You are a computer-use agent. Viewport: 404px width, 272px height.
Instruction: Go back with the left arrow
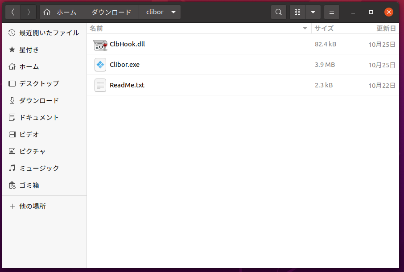pos(13,12)
